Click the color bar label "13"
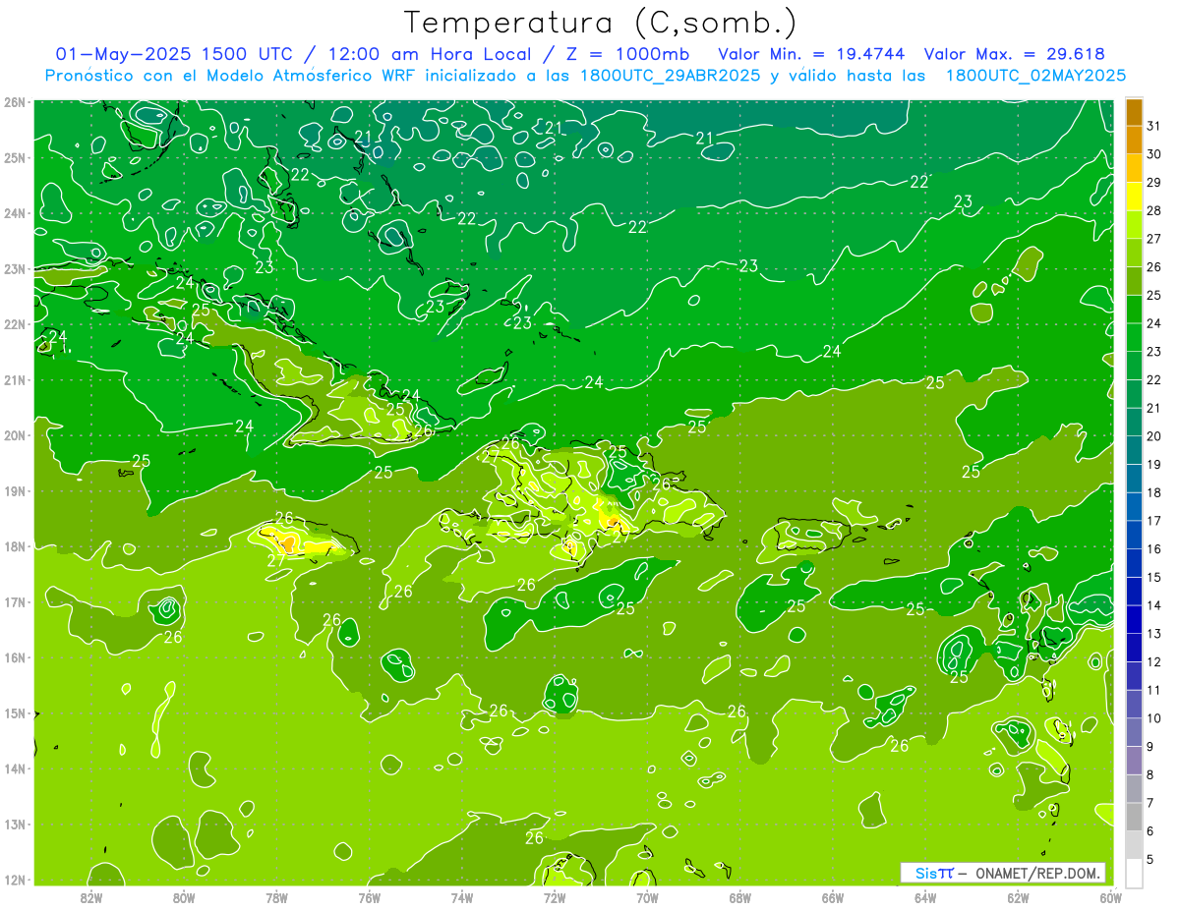Image resolution: width=1180 pixels, height=911 pixels. (x=1154, y=634)
